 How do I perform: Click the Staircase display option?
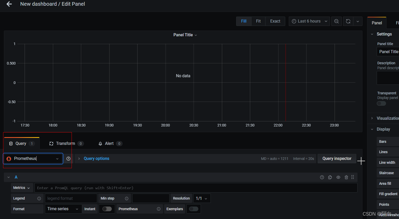click(388, 173)
